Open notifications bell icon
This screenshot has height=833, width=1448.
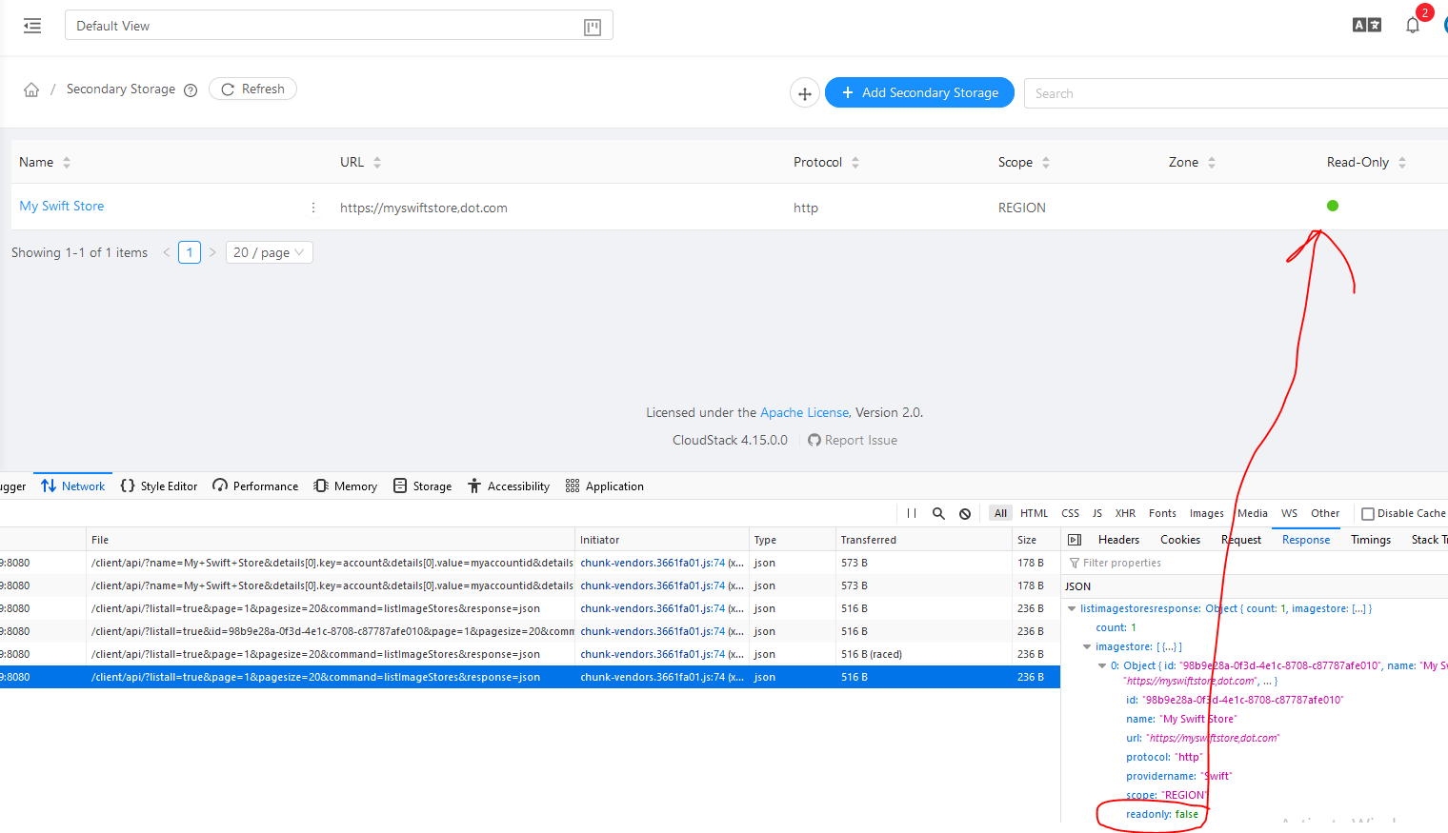coord(1413,25)
